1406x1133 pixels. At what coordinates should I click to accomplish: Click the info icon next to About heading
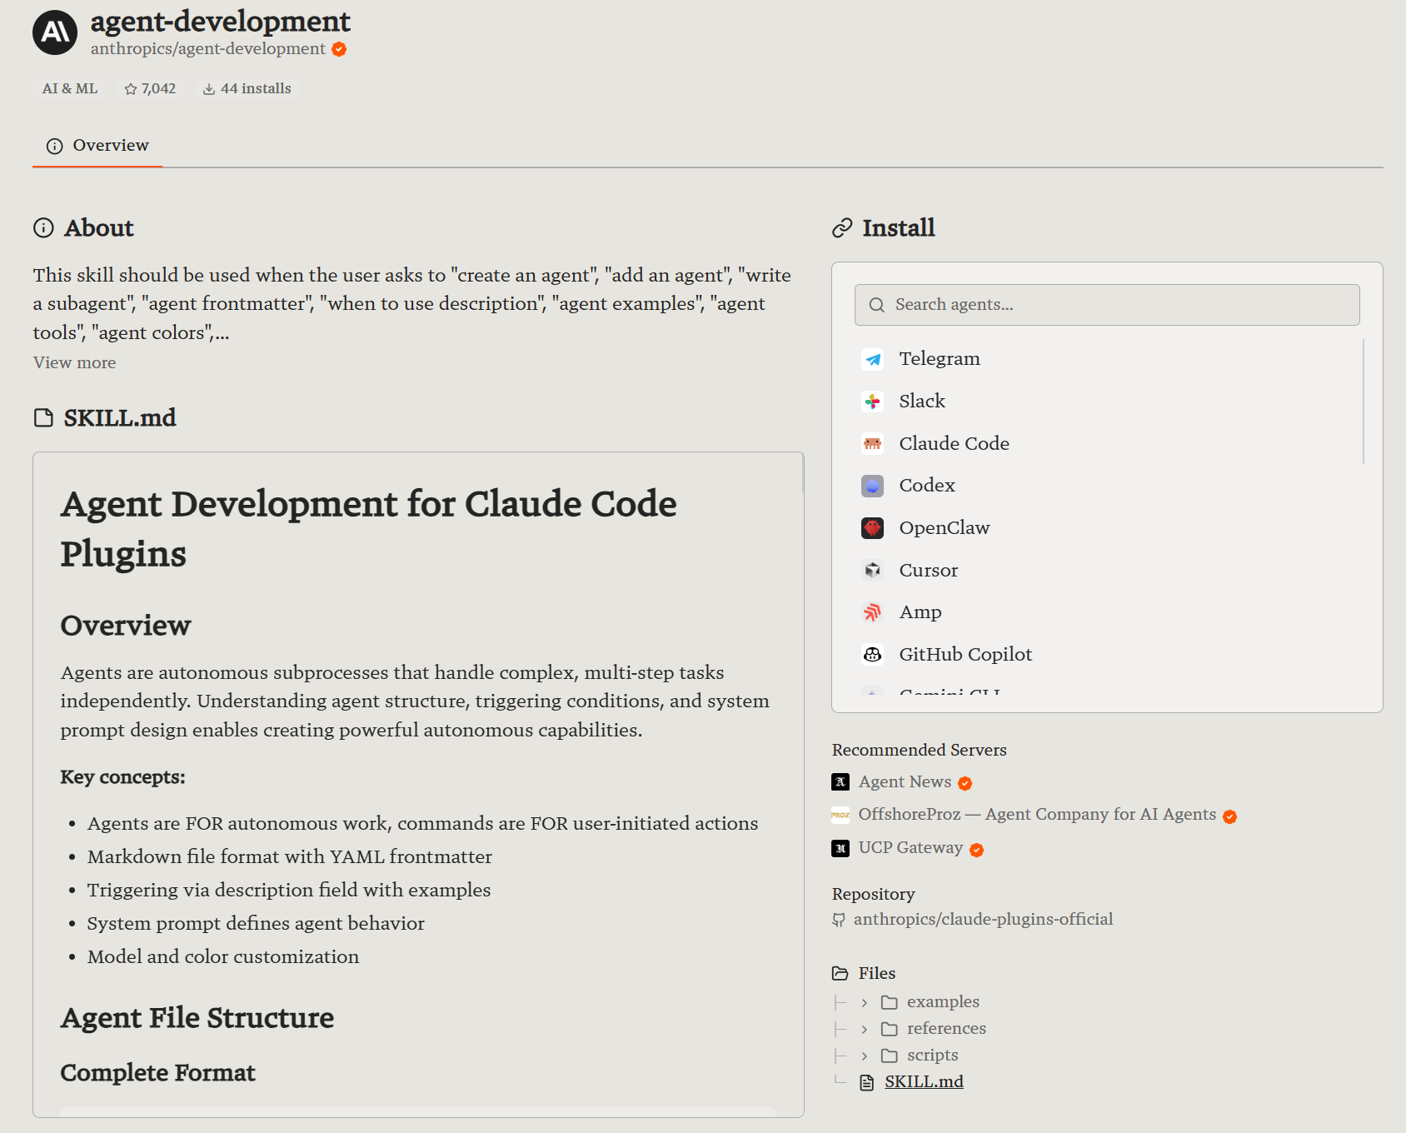pyautogui.click(x=43, y=227)
